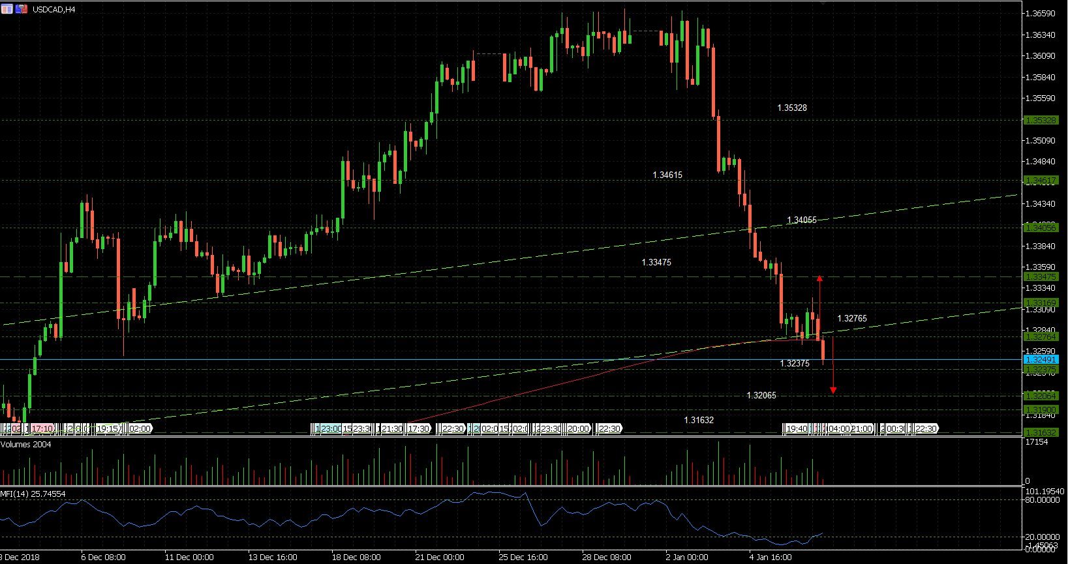Image resolution: width=1068 pixels, height=564 pixels.
Task: Select the 19:40 event marker
Action: pyautogui.click(x=797, y=428)
